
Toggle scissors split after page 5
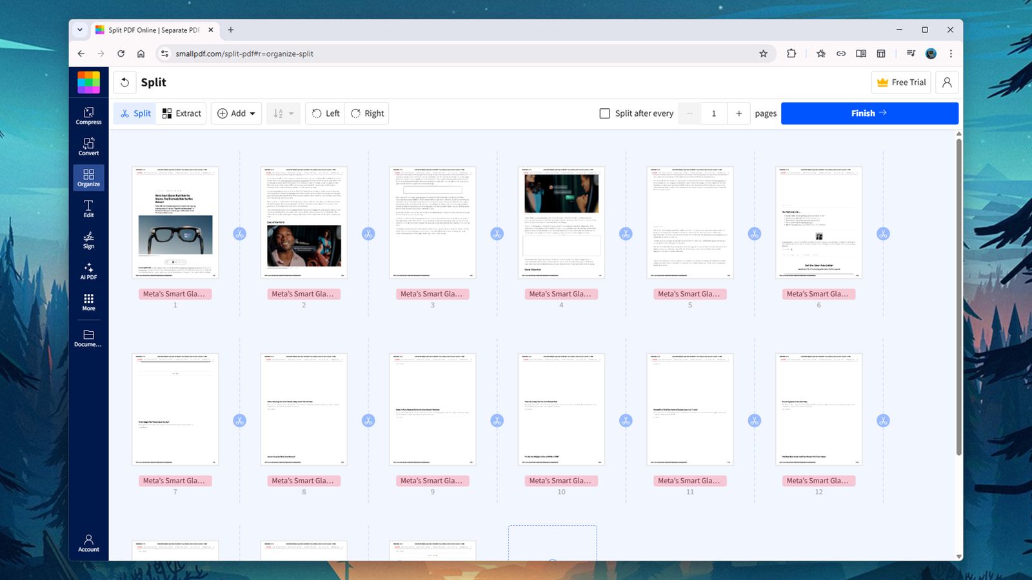click(x=754, y=234)
